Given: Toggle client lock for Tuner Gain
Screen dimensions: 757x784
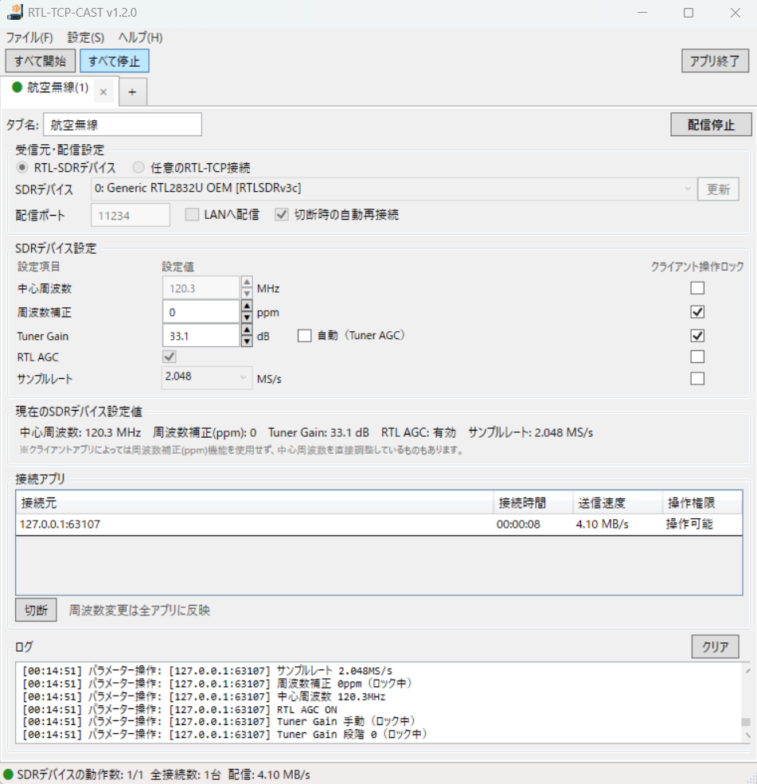Looking at the screenshot, I should click(x=697, y=336).
